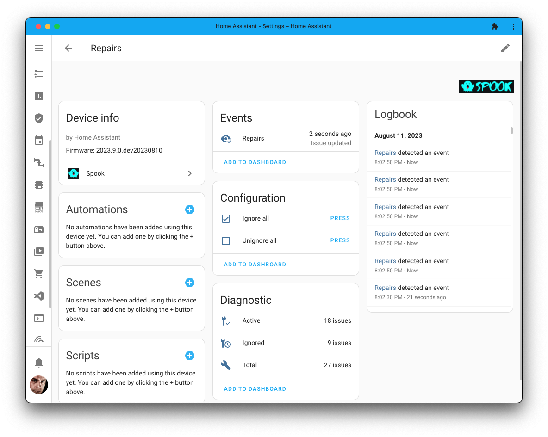
Task: Open the first Repairs logbook entry link
Action: (x=385, y=153)
